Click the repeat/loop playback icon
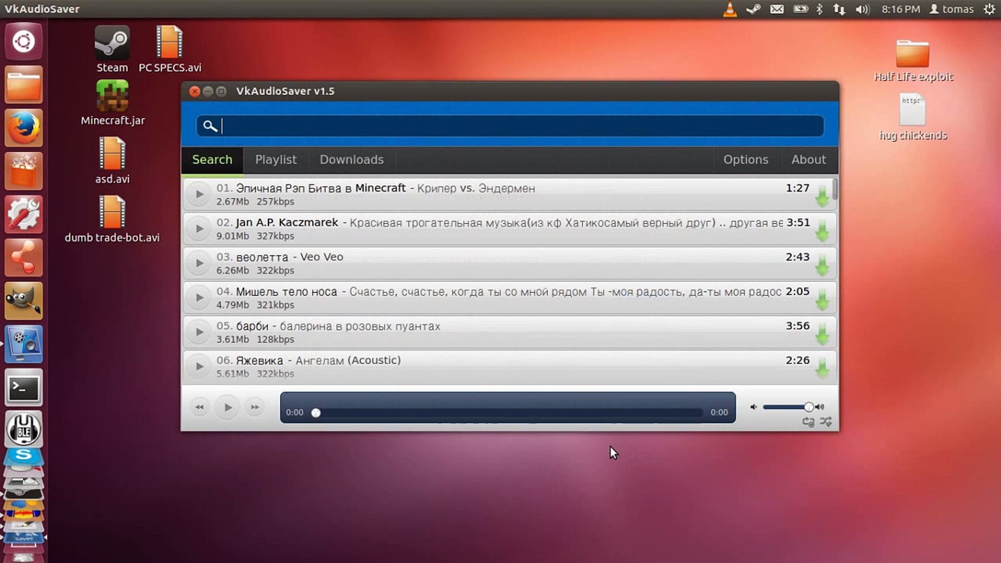Screen dimensions: 1001x563 point(808,422)
